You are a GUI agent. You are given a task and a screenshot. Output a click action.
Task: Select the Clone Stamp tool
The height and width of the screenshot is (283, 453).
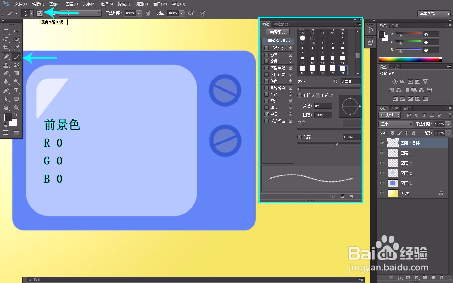[6, 65]
